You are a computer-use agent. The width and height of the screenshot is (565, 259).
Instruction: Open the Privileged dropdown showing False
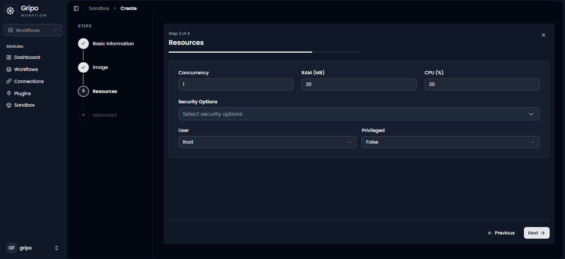point(450,142)
